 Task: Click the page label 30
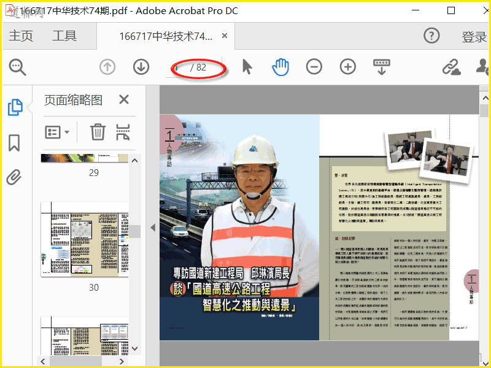click(94, 287)
